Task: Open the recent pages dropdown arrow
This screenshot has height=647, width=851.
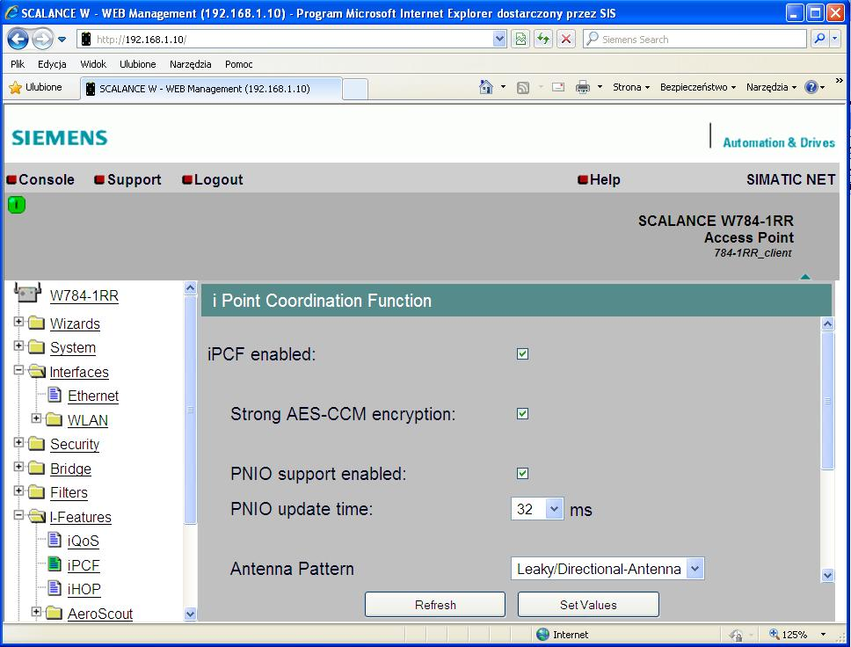Action: [x=62, y=39]
